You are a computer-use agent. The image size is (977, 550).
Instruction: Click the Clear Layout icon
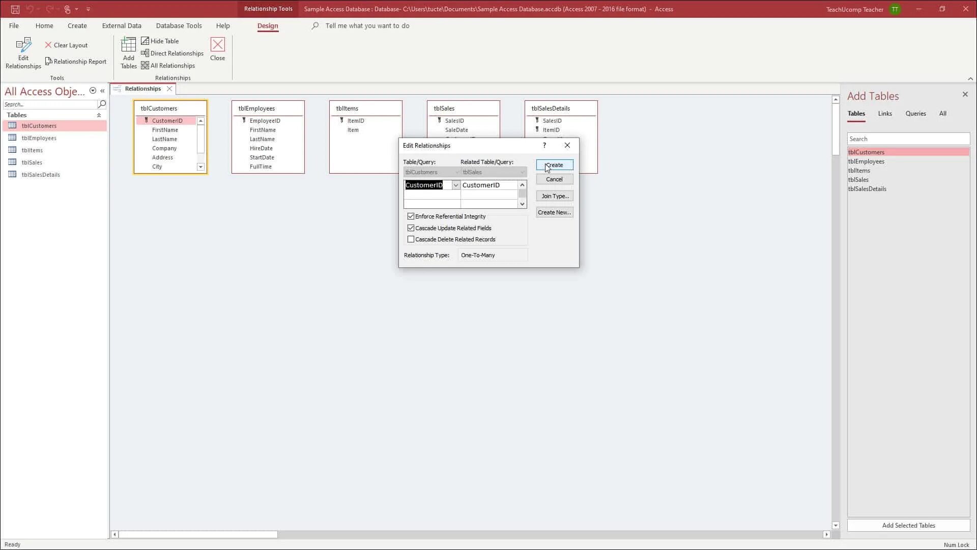click(x=48, y=45)
